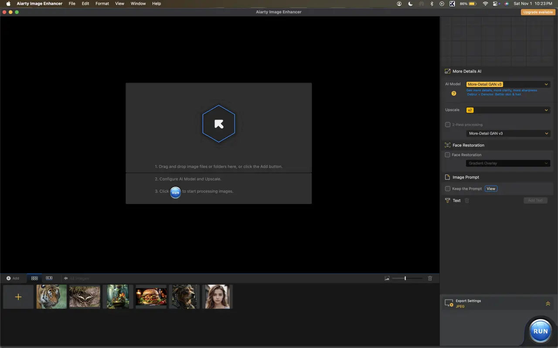The image size is (558, 348).
Task: Click the Add Text button
Action: 535,201
